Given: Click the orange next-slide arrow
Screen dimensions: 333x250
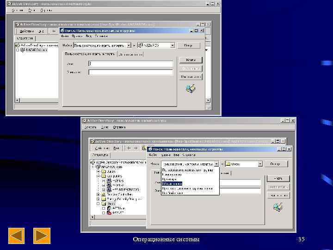Looking at the screenshot, I should coord(42,236).
